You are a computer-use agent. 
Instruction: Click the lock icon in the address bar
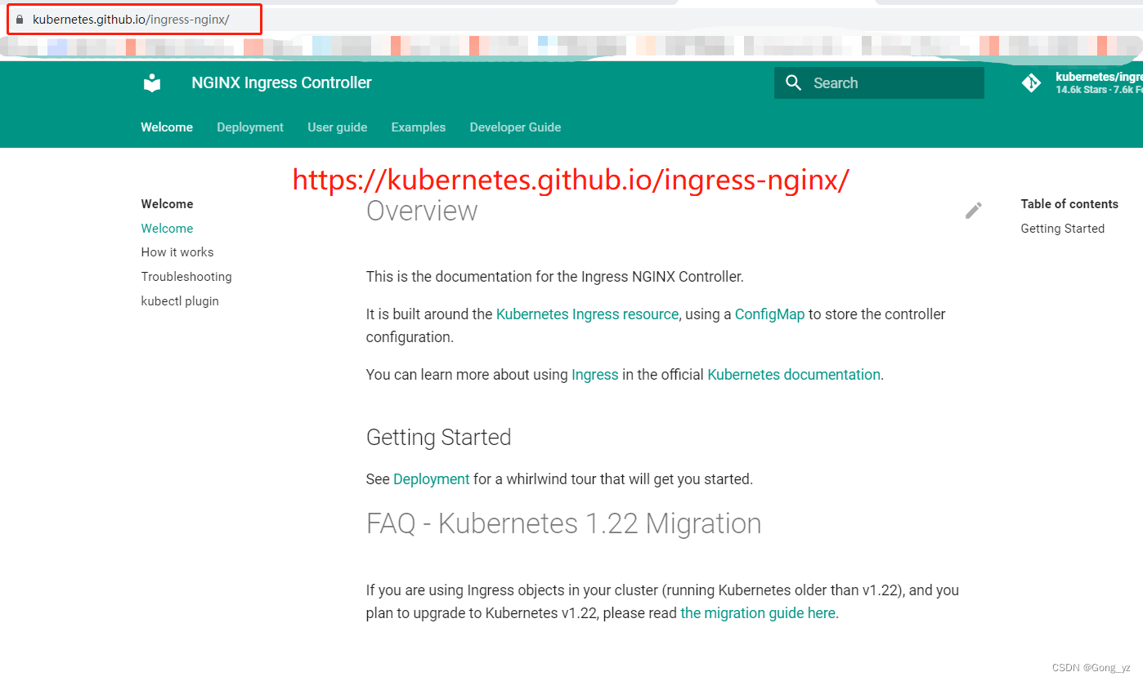[20, 19]
